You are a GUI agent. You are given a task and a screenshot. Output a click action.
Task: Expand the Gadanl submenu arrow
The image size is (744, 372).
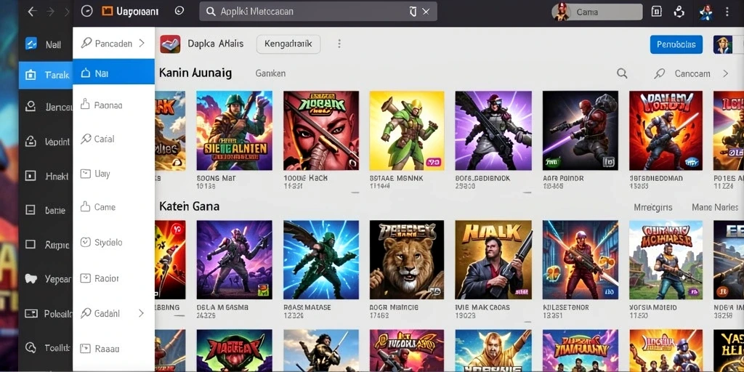[141, 313]
